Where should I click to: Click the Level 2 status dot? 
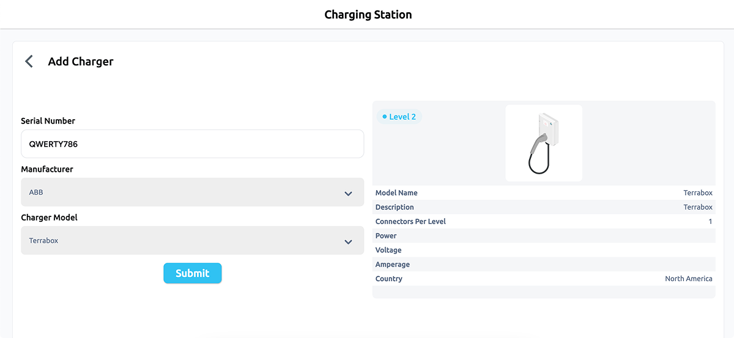384,117
